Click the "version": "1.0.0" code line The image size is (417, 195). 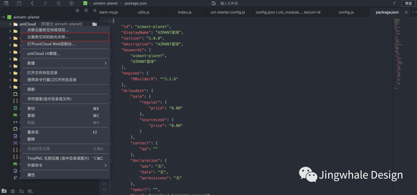click(142, 38)
